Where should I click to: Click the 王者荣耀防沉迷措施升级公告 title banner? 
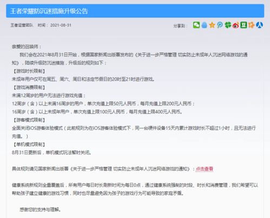[x=135, y=11]
